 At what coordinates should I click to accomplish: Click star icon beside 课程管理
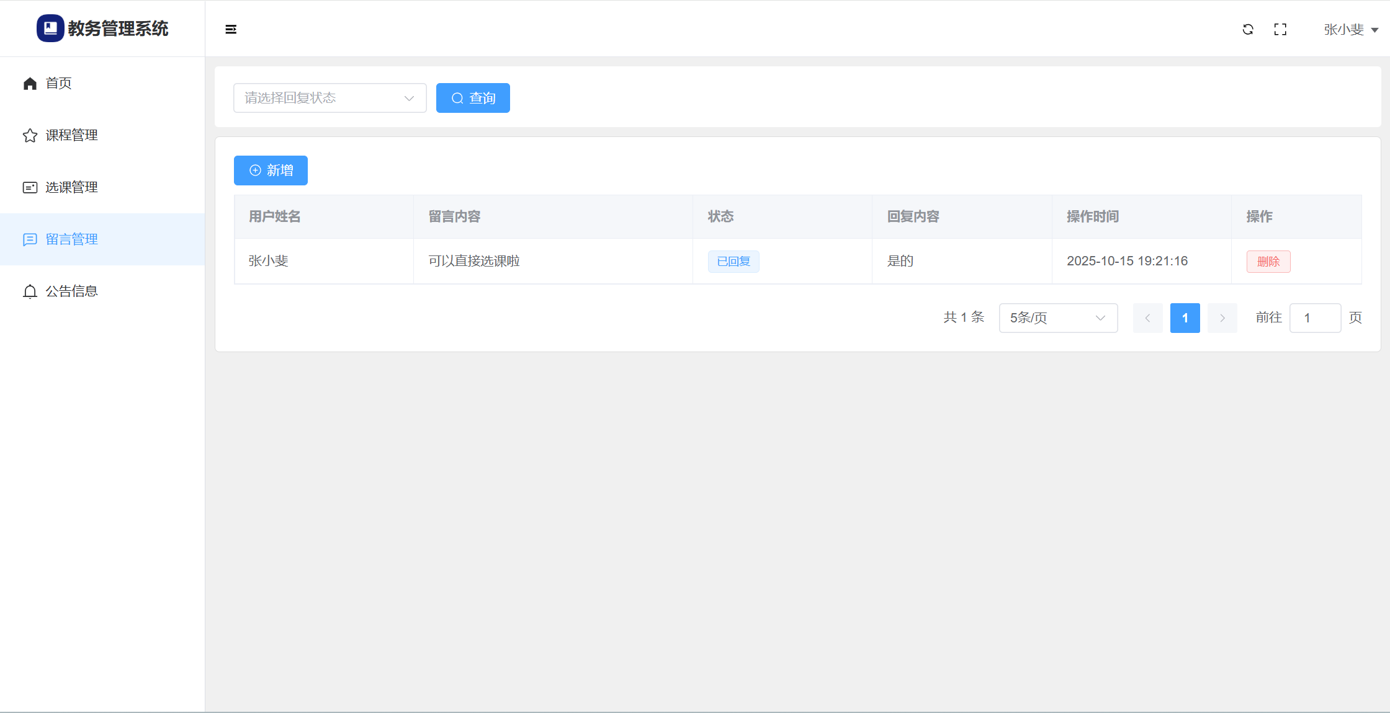[x=30, y=135]
